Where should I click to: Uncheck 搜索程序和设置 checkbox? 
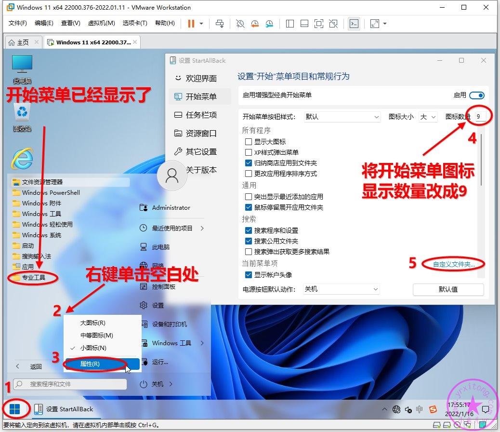249,230
